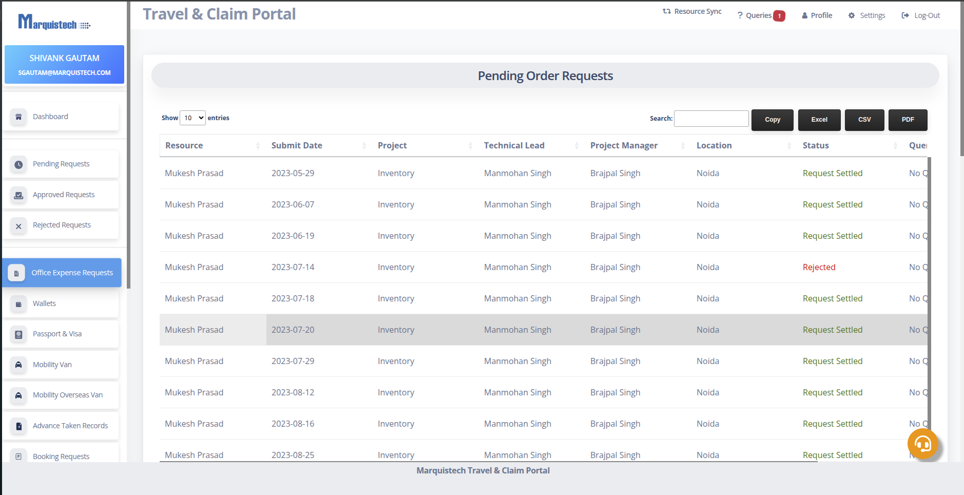This screenshot has height=495, width=964.
Task: Click the Settings gear icon
Action: coord(852,15)
